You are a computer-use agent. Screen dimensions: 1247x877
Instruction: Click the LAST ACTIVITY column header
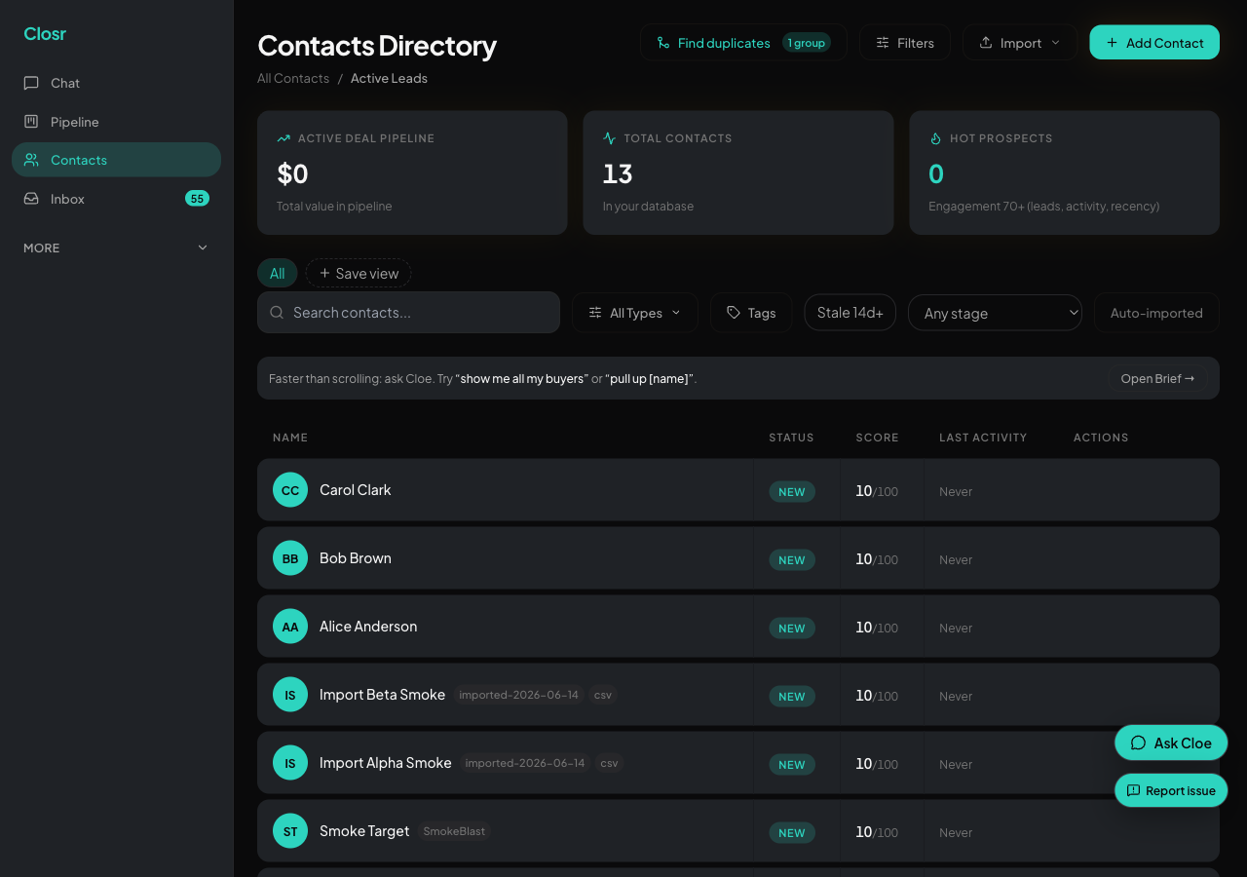pos(983,438)
